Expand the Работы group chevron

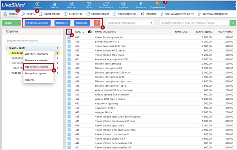[9, 73]
